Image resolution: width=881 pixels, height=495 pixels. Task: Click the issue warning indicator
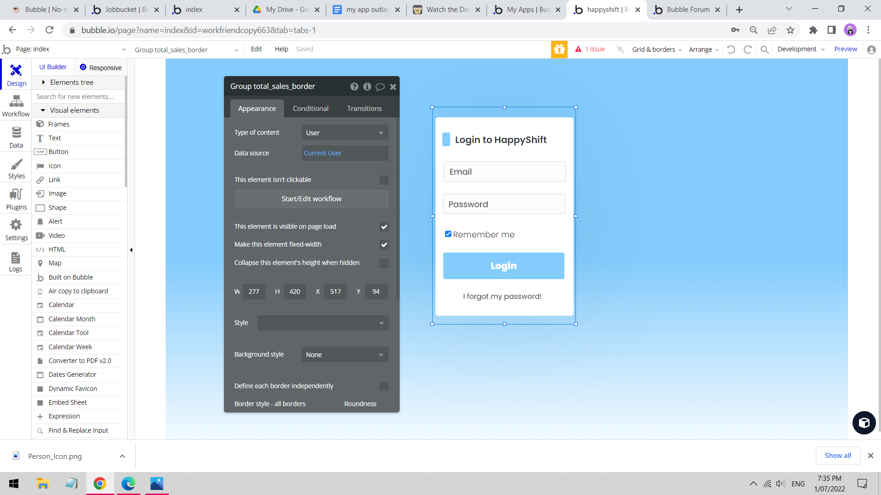(x=590, y=49)
